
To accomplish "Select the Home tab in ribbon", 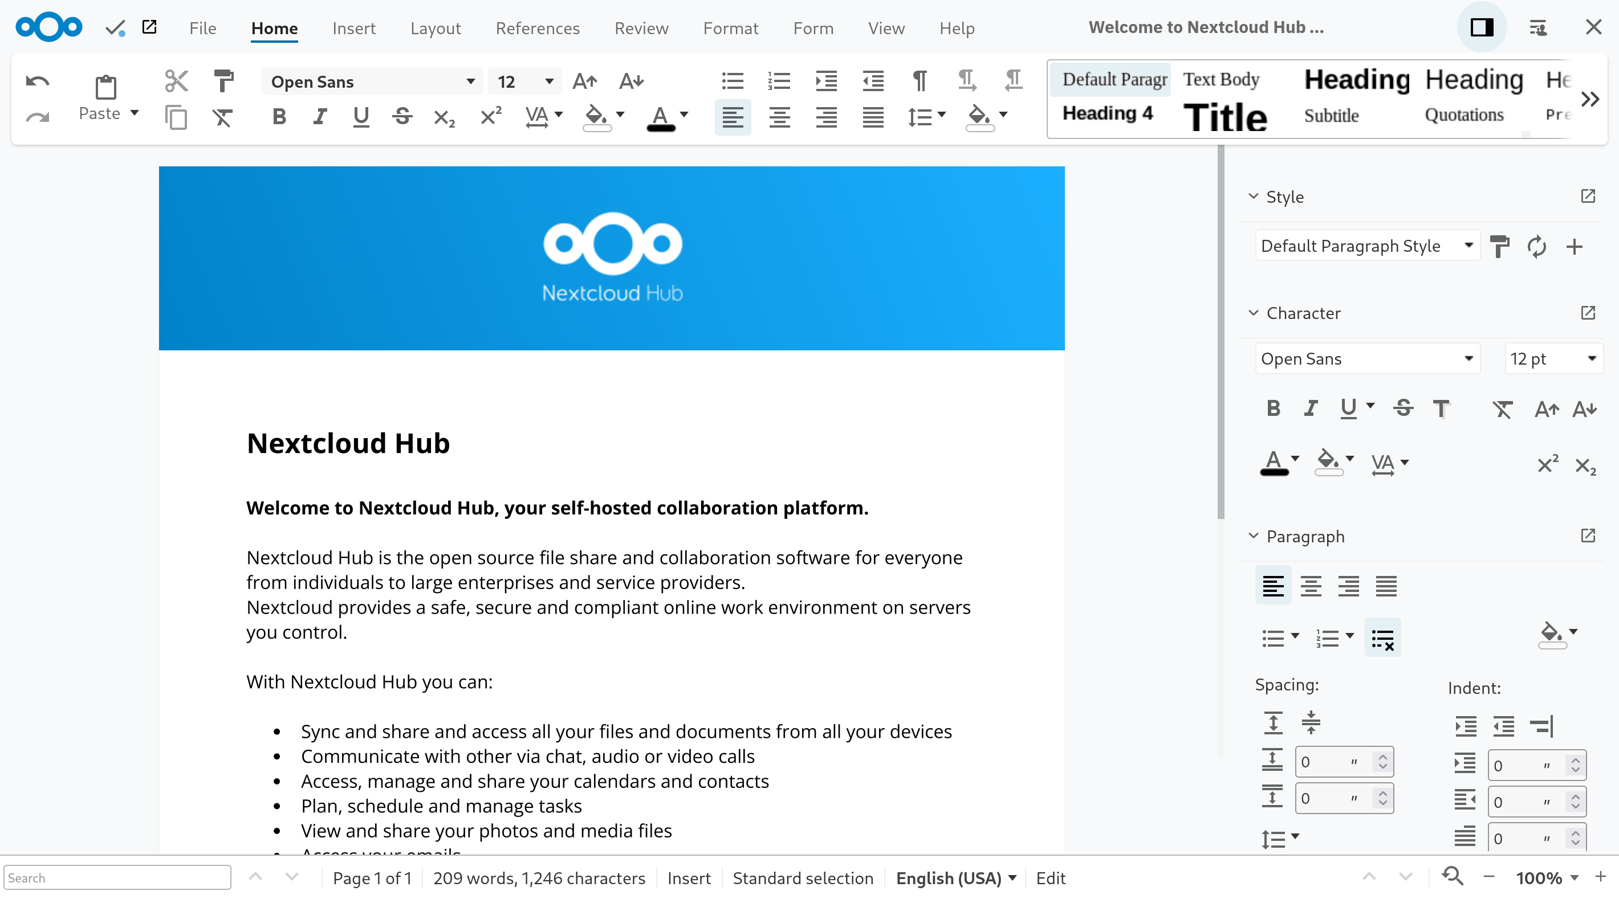I will point(272,28).
